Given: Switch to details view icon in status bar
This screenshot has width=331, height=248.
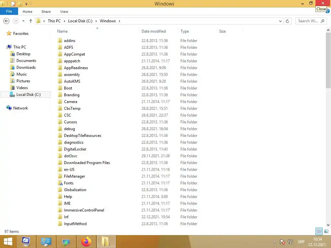Looking at the screenshot, I should pos(319,231).
